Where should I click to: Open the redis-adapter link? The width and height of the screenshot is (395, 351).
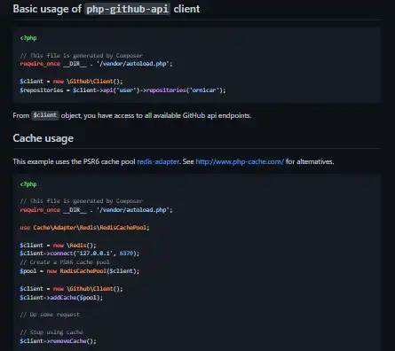(x=158, y=161)
